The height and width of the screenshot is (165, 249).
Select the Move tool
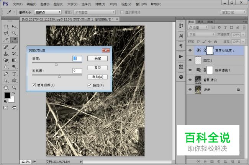[14, 27]
